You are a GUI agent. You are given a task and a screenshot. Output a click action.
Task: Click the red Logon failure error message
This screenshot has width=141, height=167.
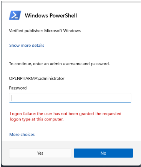(x=66, y=116)
